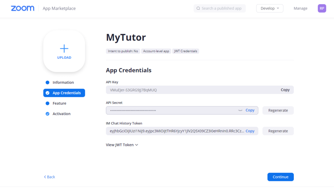Click the Continue button
The height and width of the screenshot is (196, 334).
coord(280,177)
